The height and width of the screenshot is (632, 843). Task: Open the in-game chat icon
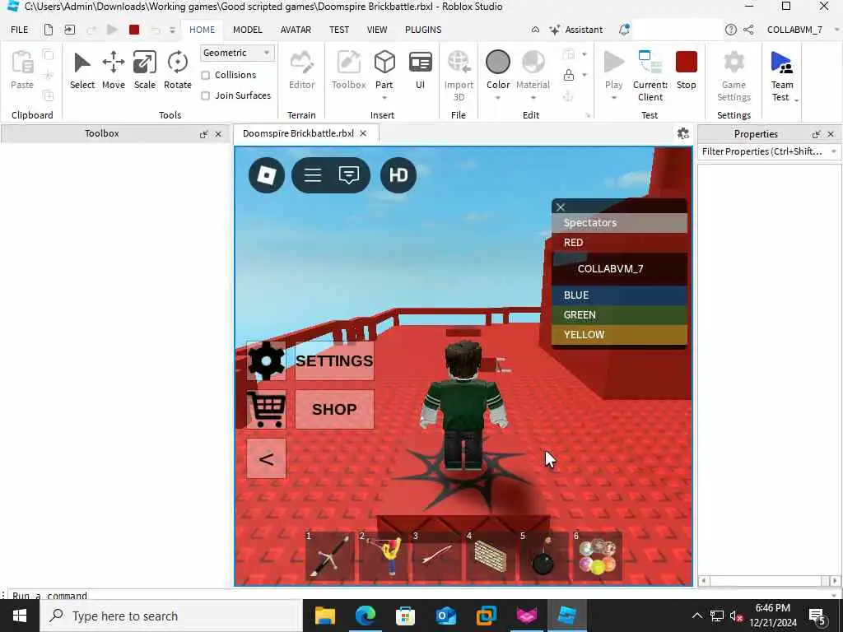click(x=349, y=174)
